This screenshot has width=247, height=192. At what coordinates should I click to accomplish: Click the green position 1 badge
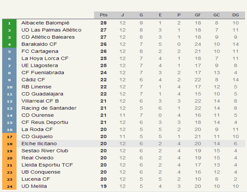(9, 23)
